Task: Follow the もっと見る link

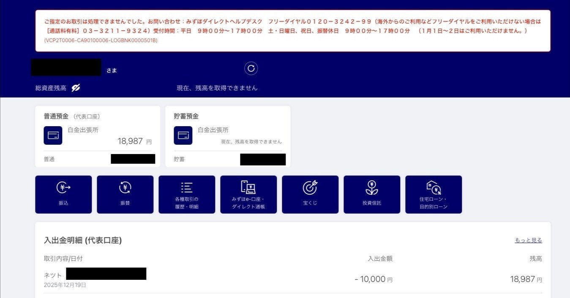Action: point(528,240)
